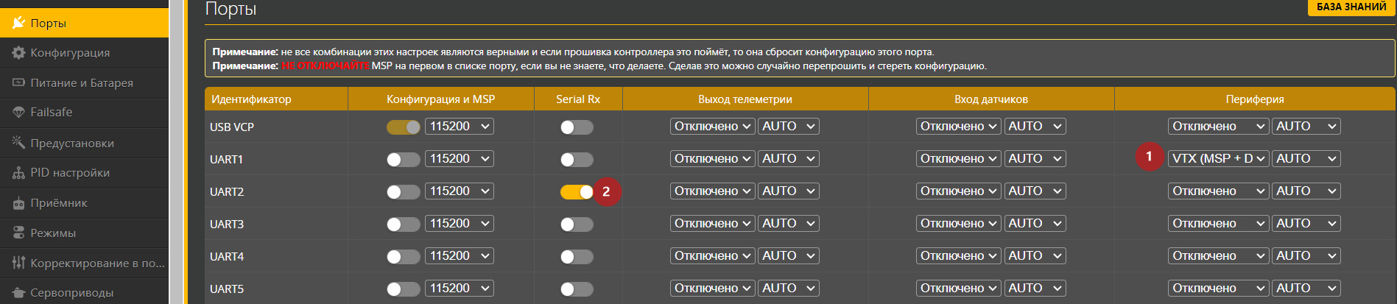Enable Serial Rx on UART3
The height and width of the screenshot is (304, 1397).
[x=577, y=225]
